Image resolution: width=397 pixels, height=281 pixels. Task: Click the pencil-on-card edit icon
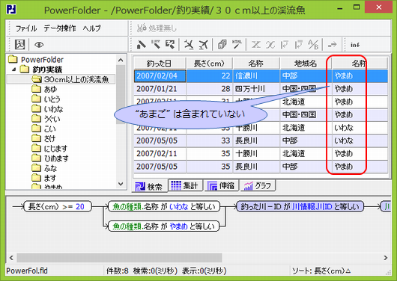click(x=170, y=45)
